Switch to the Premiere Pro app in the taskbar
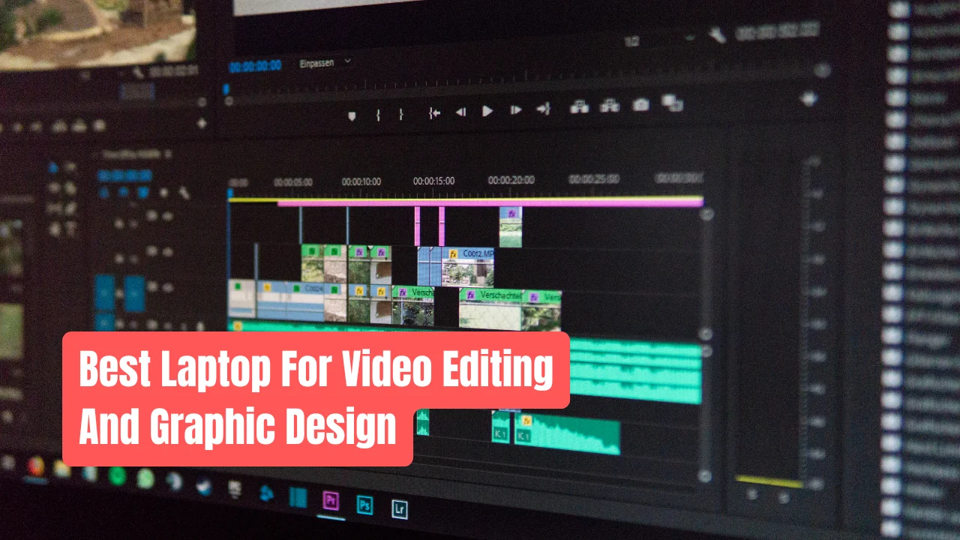This screenshot has height=540, width=960. (330, 502)
